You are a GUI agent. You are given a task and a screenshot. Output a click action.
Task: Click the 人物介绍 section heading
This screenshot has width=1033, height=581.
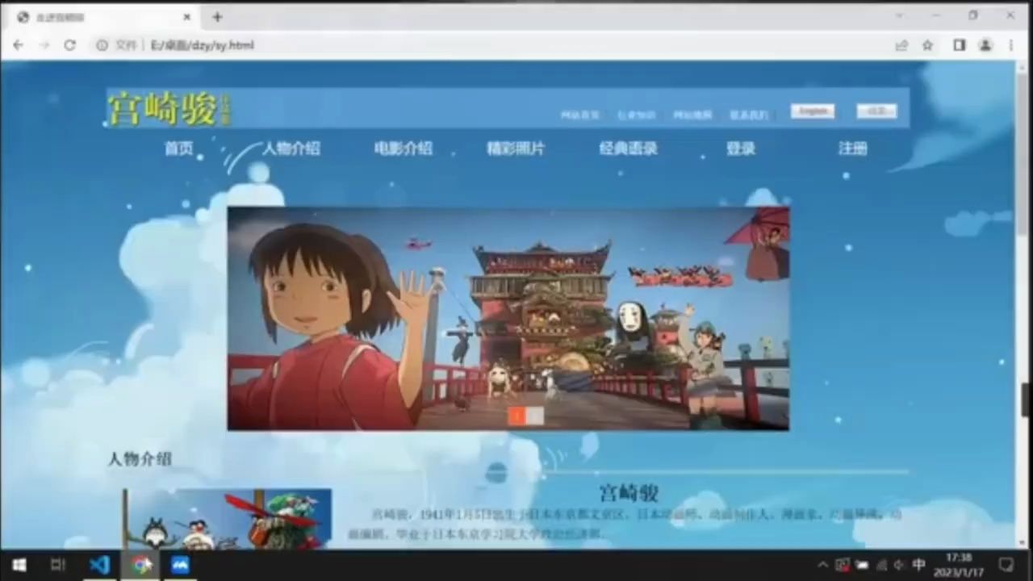[140, 459]
